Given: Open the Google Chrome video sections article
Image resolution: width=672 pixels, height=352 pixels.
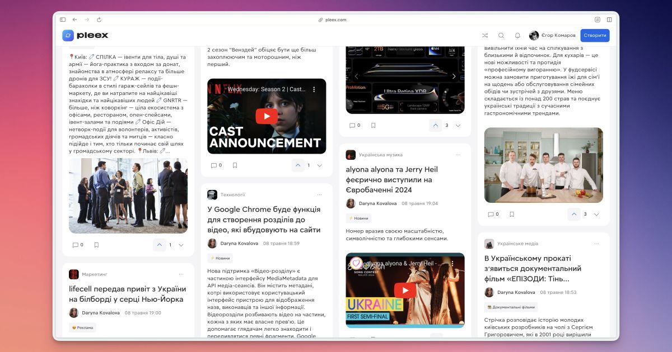Looking at the screenshot, I should pos(264,220).
